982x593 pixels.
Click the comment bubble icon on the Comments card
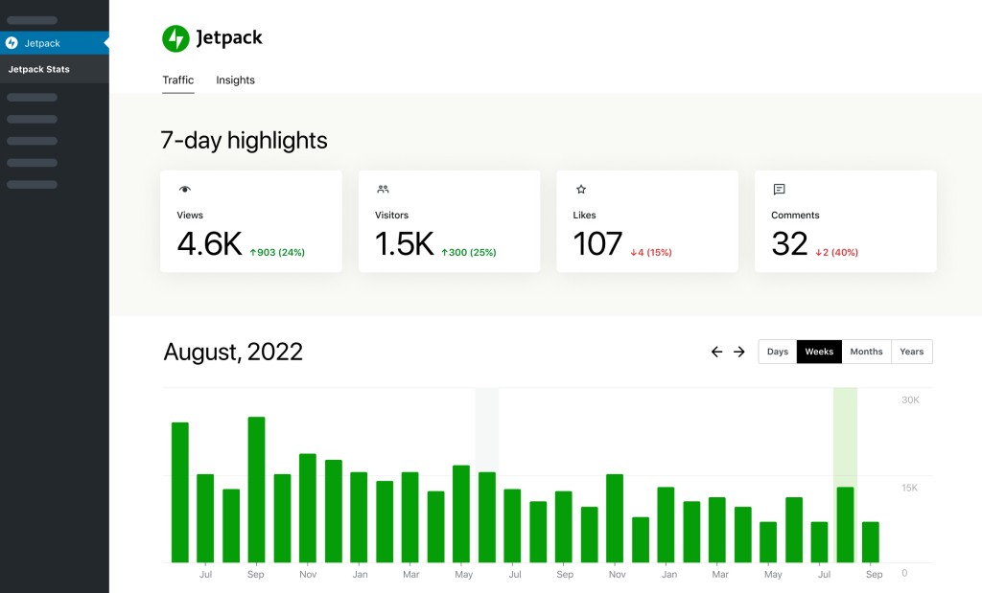click(x=779, y=189)
